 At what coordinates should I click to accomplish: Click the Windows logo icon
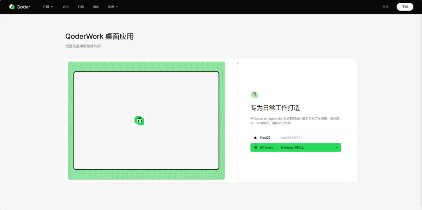click(256, 148)
